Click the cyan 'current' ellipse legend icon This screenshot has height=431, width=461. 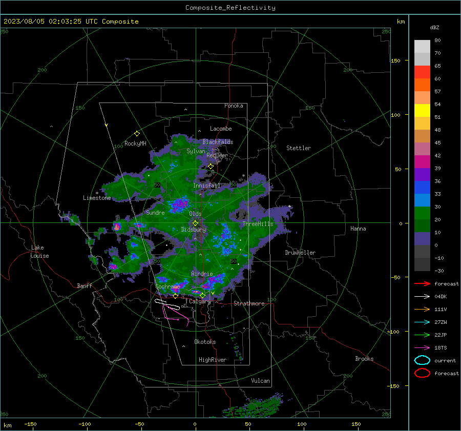click(422, 360)
